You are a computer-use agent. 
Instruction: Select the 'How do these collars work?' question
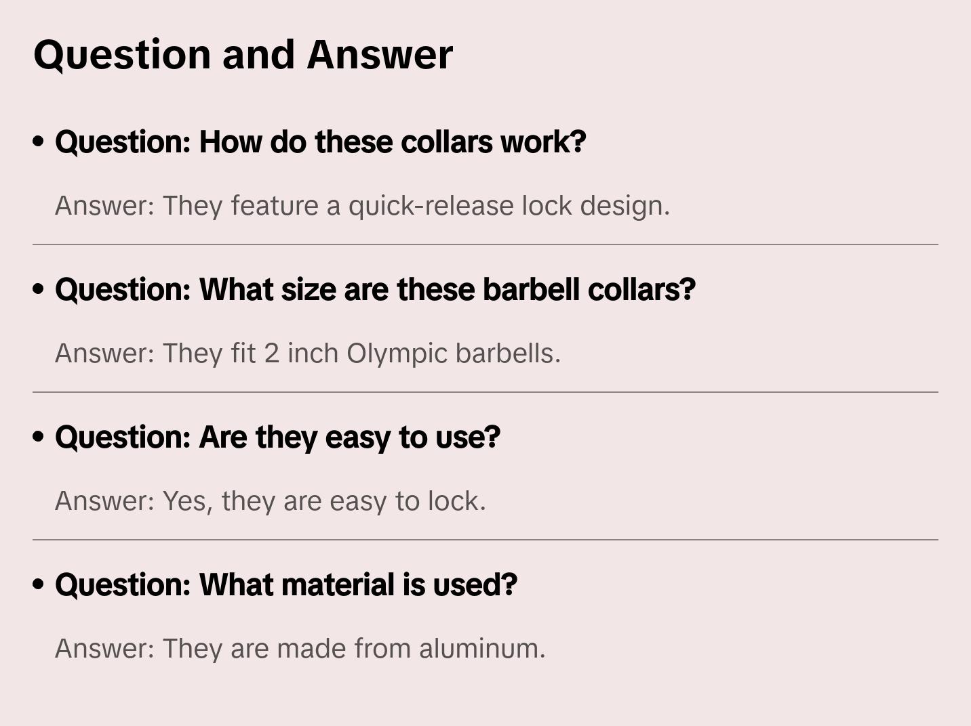(x=320, y=142)
